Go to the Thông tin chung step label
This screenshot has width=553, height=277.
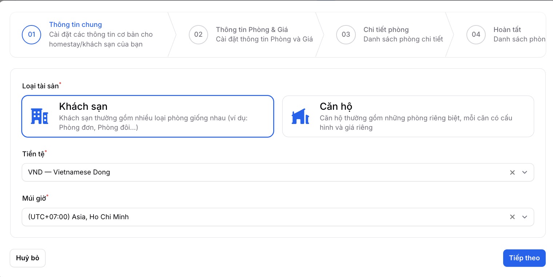[75, 25]
